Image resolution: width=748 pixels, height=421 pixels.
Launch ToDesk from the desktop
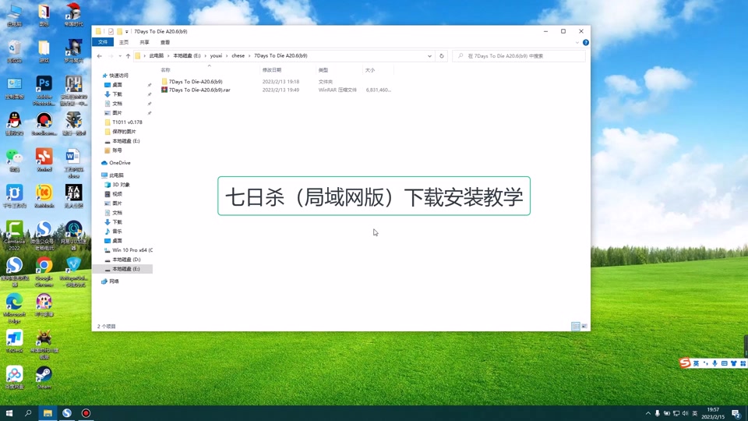(x=14, y=341)
